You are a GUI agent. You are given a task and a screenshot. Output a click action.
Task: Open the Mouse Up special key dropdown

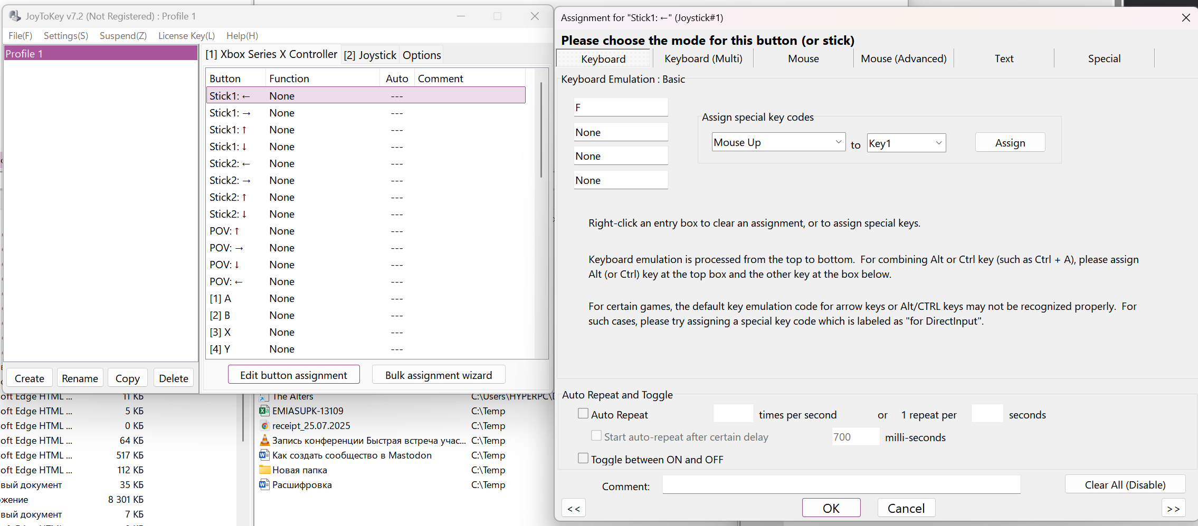(x=778, y=142)
